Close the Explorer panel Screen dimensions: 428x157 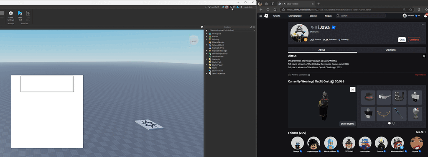tap(254, 27)
